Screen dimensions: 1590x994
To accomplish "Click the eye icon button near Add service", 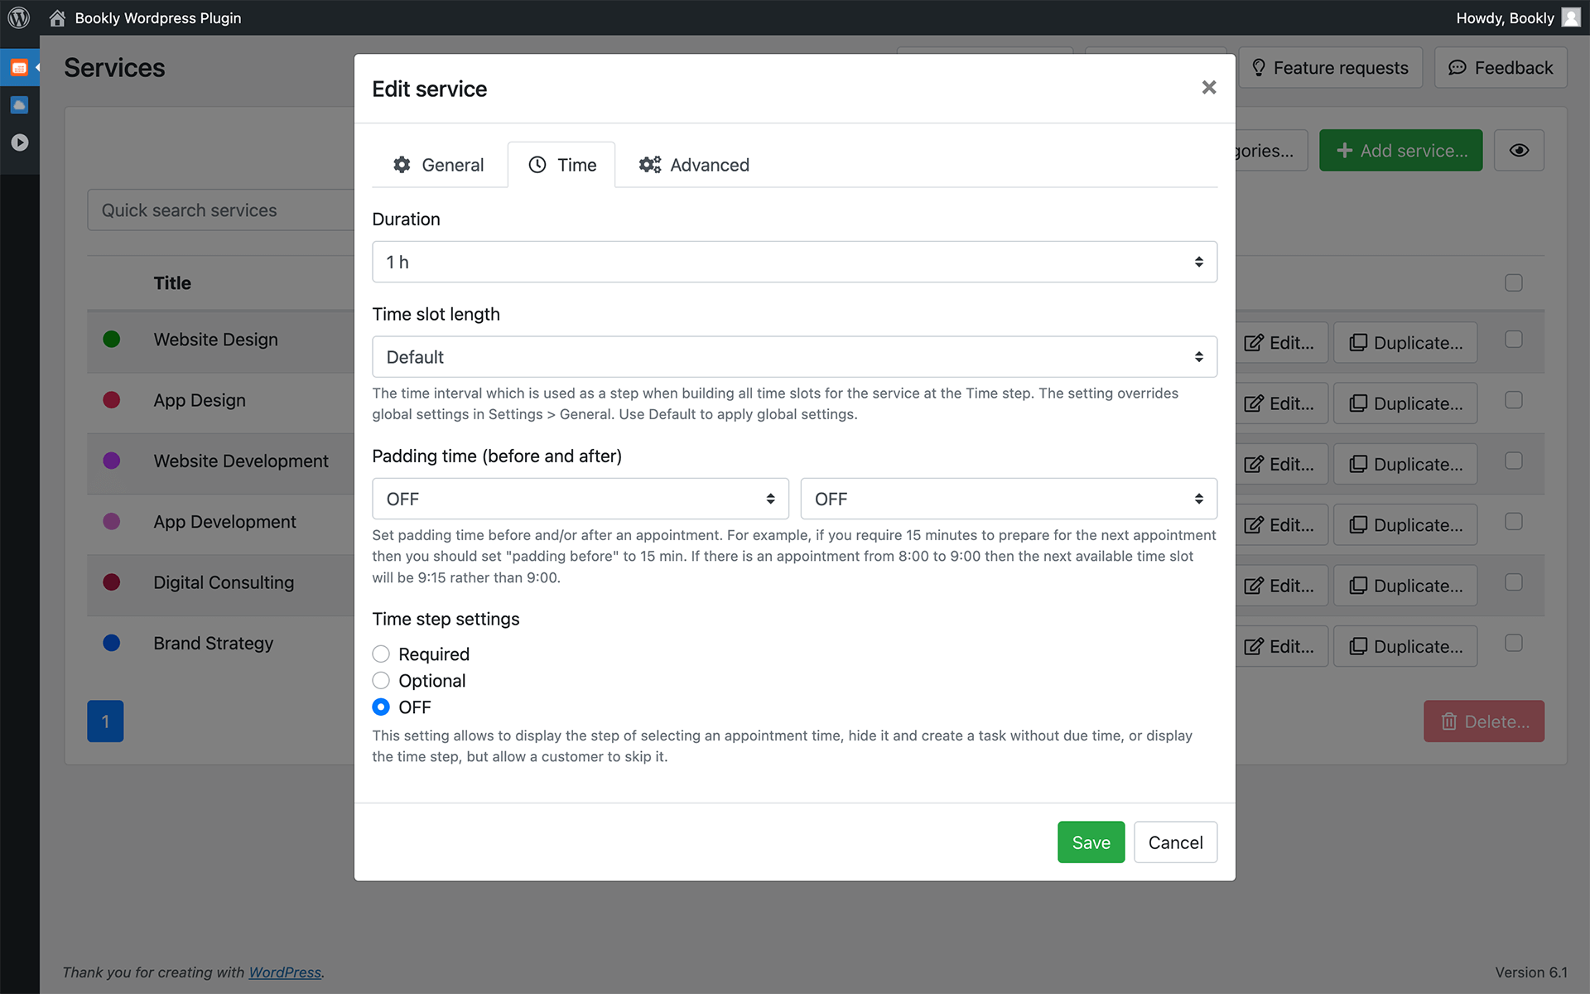I will coord(1518,151).
